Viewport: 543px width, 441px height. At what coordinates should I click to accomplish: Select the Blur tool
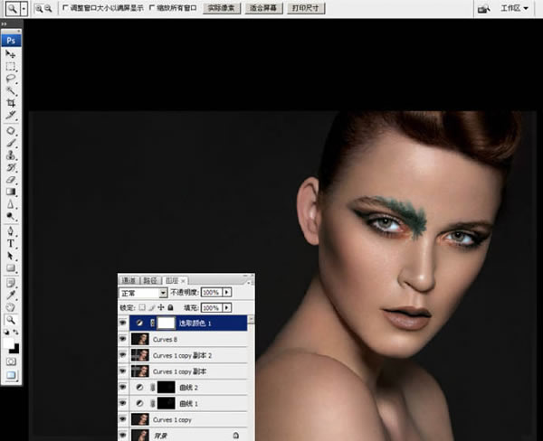[x=10, y=203]
